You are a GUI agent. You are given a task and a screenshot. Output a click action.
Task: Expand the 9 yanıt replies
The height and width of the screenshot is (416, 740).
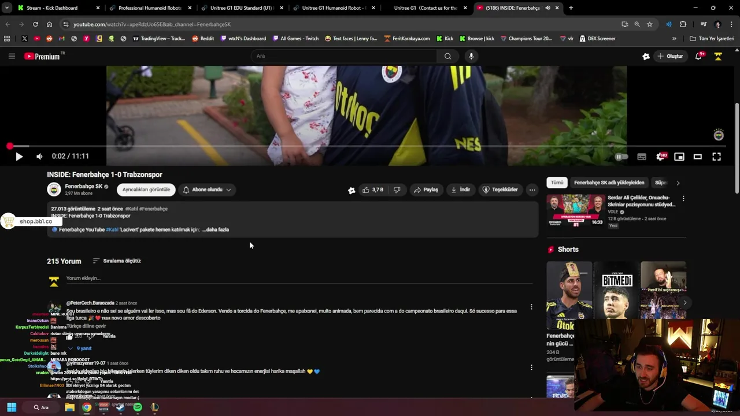point(80,348)
